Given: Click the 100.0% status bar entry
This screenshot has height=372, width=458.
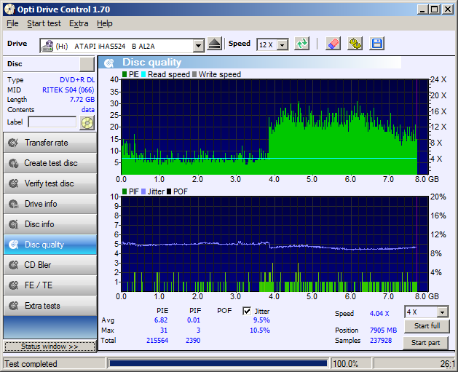Looking at the screenshot, I should click(x=346, y=364).
